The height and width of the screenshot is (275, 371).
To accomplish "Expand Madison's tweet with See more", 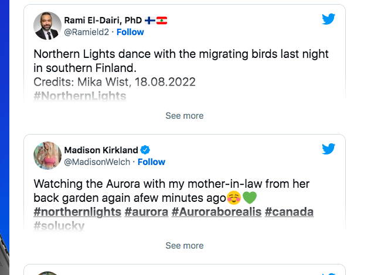I will click(185, 246).
